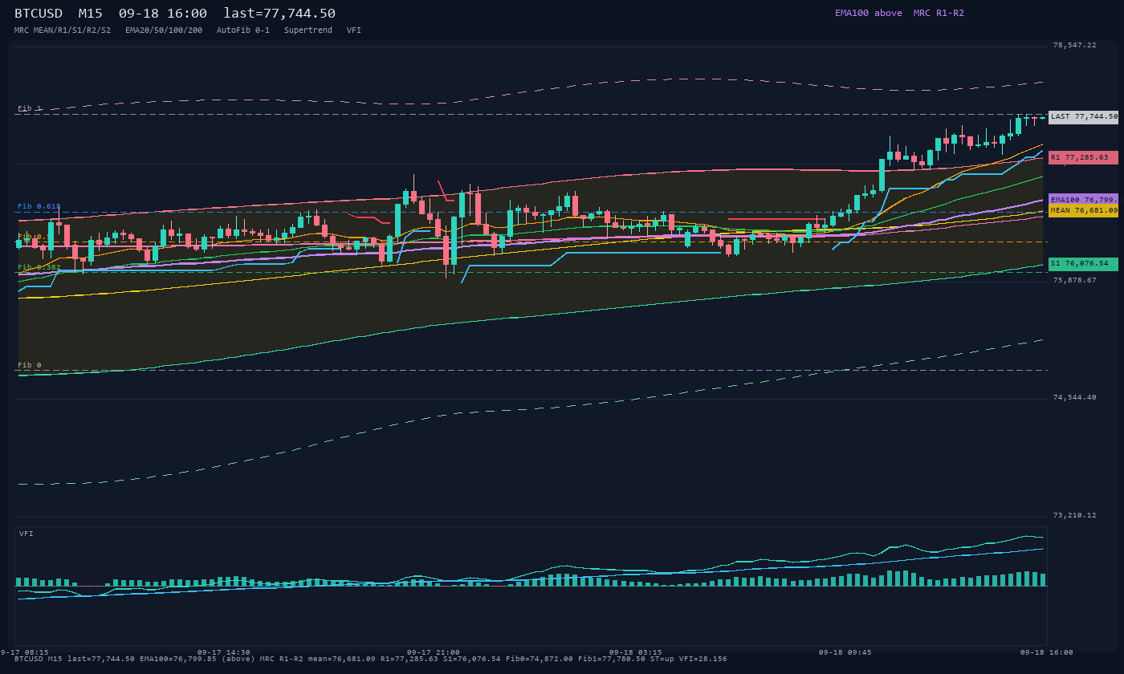
Task: Click the 09-17 21:00 time axis label
Action: [x=434, y=652]
